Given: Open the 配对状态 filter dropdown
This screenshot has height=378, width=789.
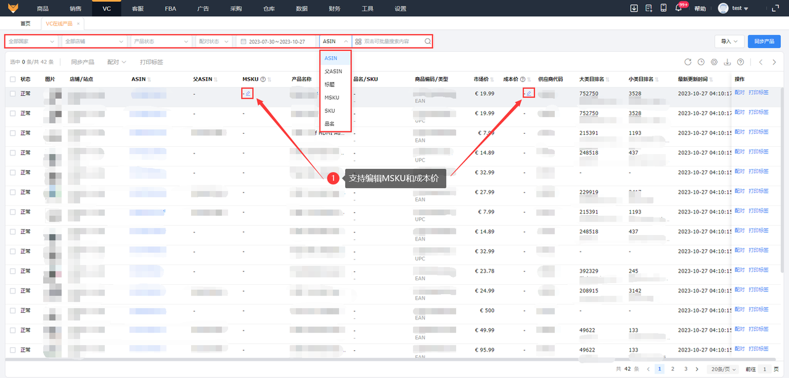Looking at the screenshot, I should click(214, 41).
